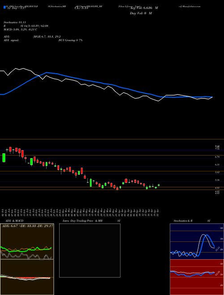Click the 5.34 price axis label

pyautogui.click(x=217, y=180)
